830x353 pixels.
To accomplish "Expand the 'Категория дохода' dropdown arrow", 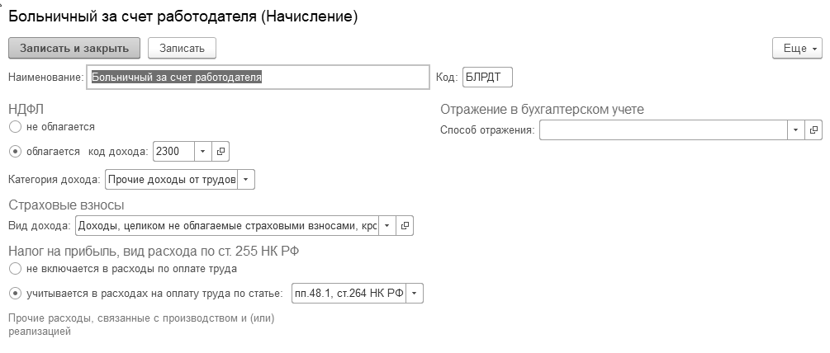I will point(247,179).
